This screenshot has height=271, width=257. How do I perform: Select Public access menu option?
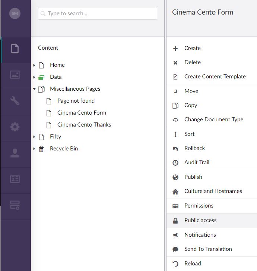[x=212, y=220]
